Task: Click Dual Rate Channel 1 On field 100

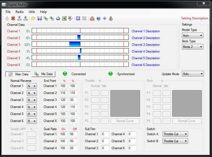Action: 63,134
